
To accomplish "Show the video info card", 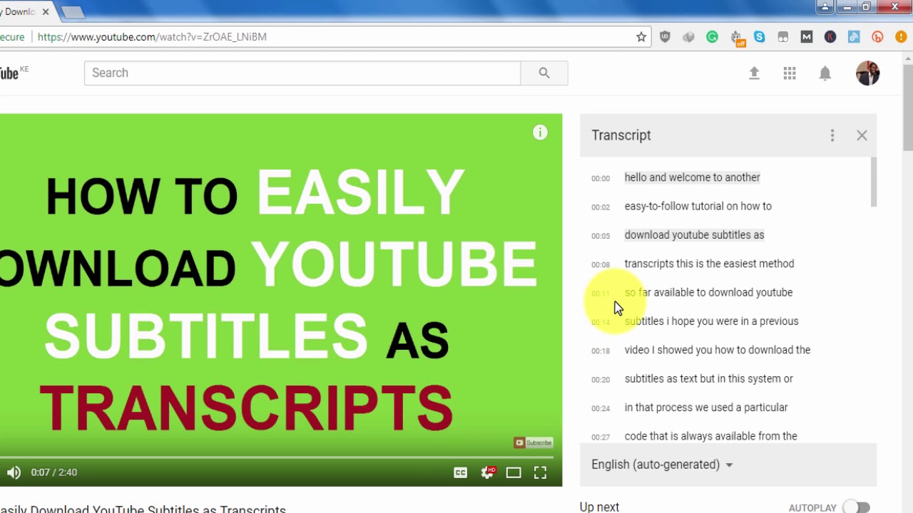I will pyautogui.click(x=540, y=133).
